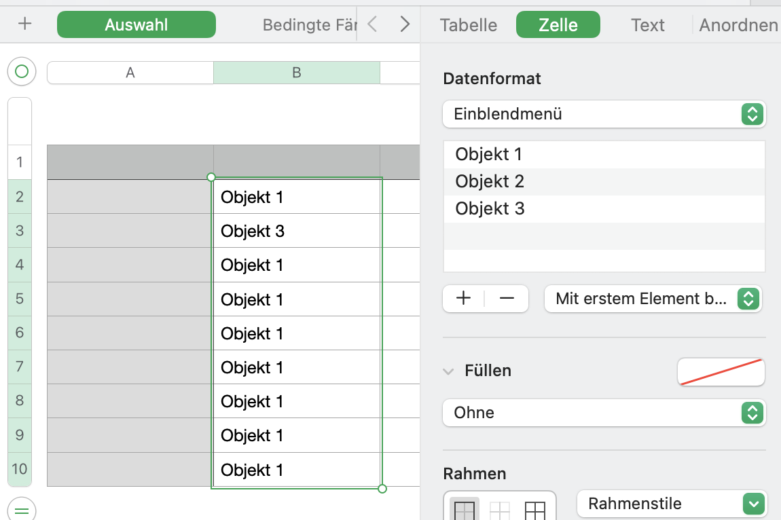
Task: Open the 'Mit erstem Element b...' dropdown
Action: [653, 299]
